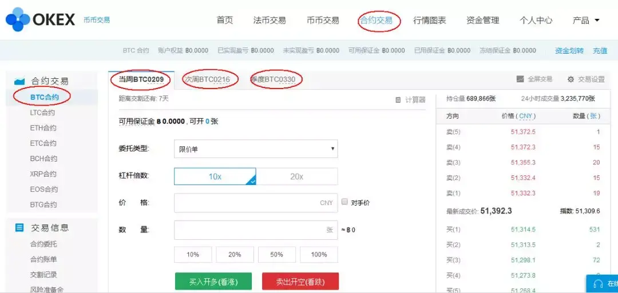618x293 pixels.
Task: Click the 交易信息 sidebar section icon
Action: [x=19, y=227]
